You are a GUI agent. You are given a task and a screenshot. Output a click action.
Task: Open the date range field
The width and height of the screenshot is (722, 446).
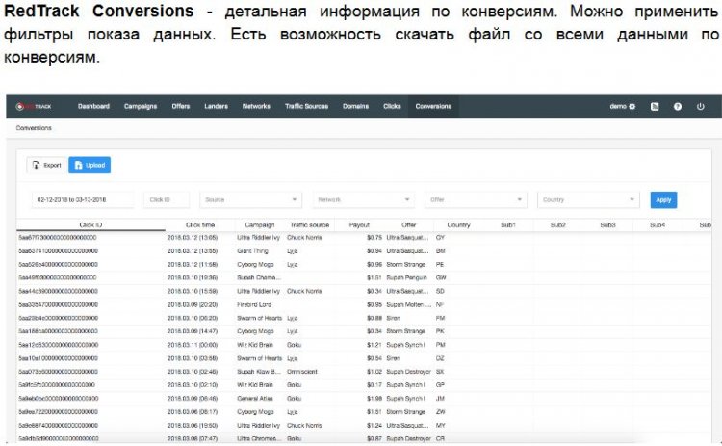coord(83,200)
